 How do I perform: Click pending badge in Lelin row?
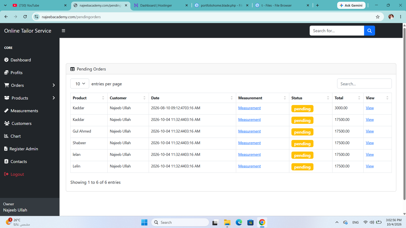point(302,167)
